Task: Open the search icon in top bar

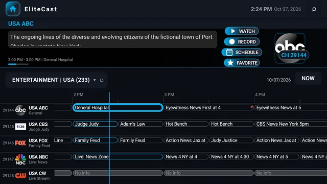Action: [x=314, y=9]
